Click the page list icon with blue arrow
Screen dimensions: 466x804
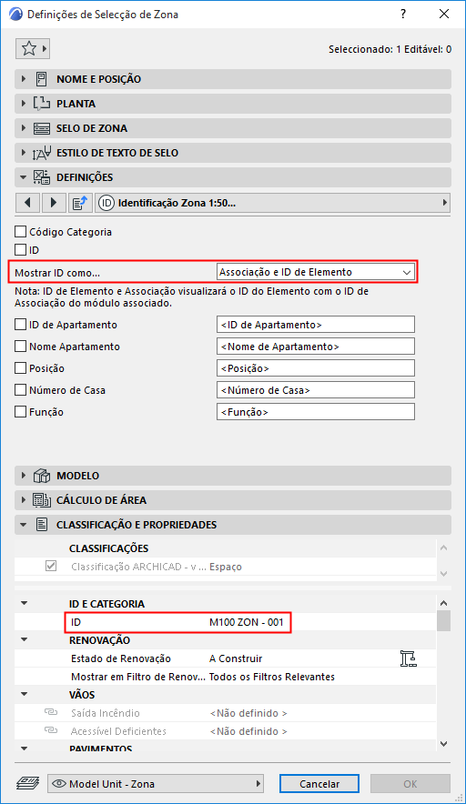point(79,203)
